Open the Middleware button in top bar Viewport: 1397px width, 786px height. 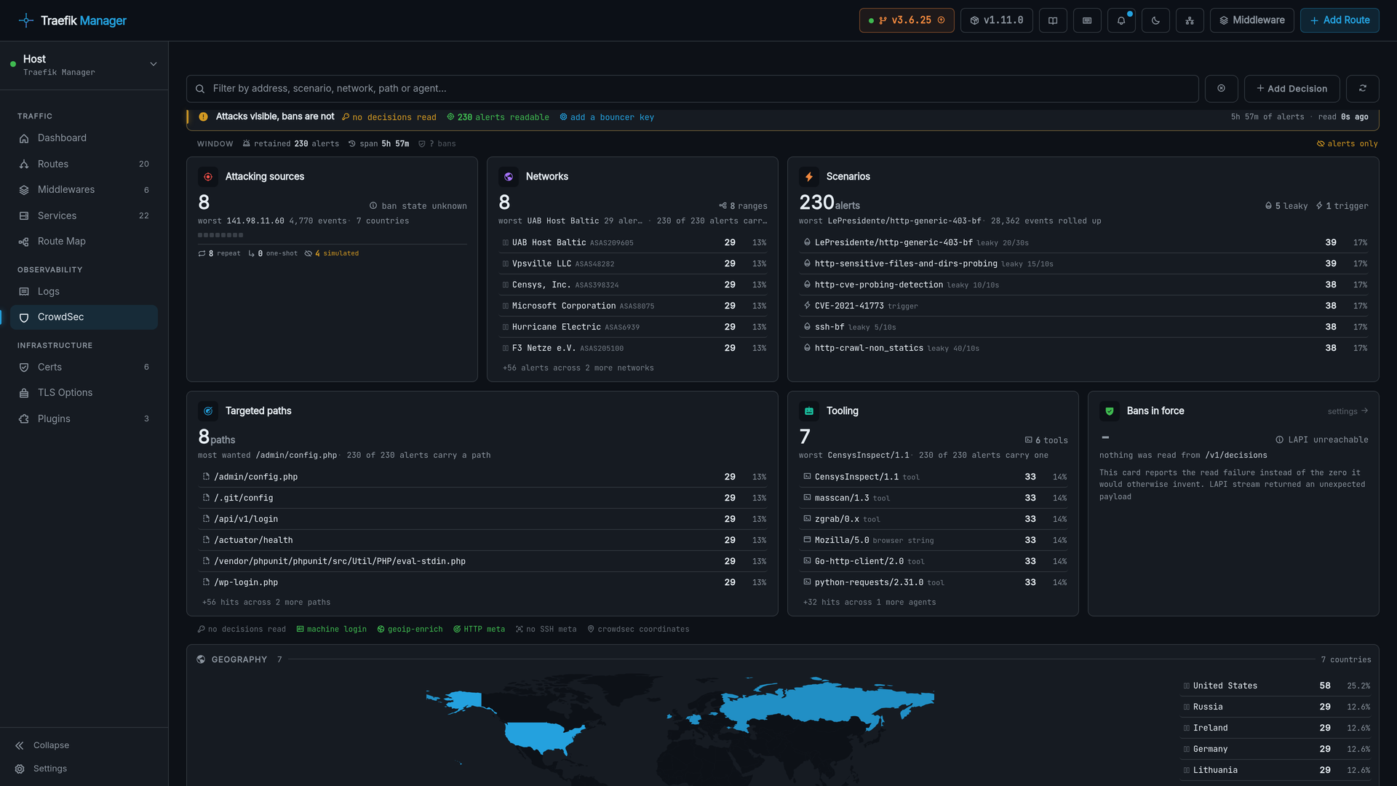1252,20
